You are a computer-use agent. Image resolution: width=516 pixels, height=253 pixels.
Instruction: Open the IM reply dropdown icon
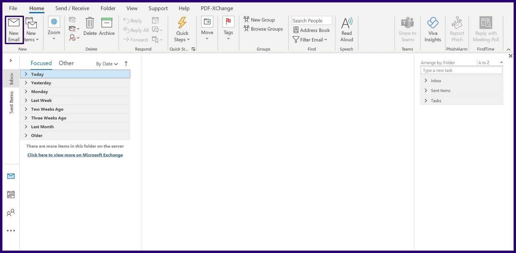click(157, 30)
